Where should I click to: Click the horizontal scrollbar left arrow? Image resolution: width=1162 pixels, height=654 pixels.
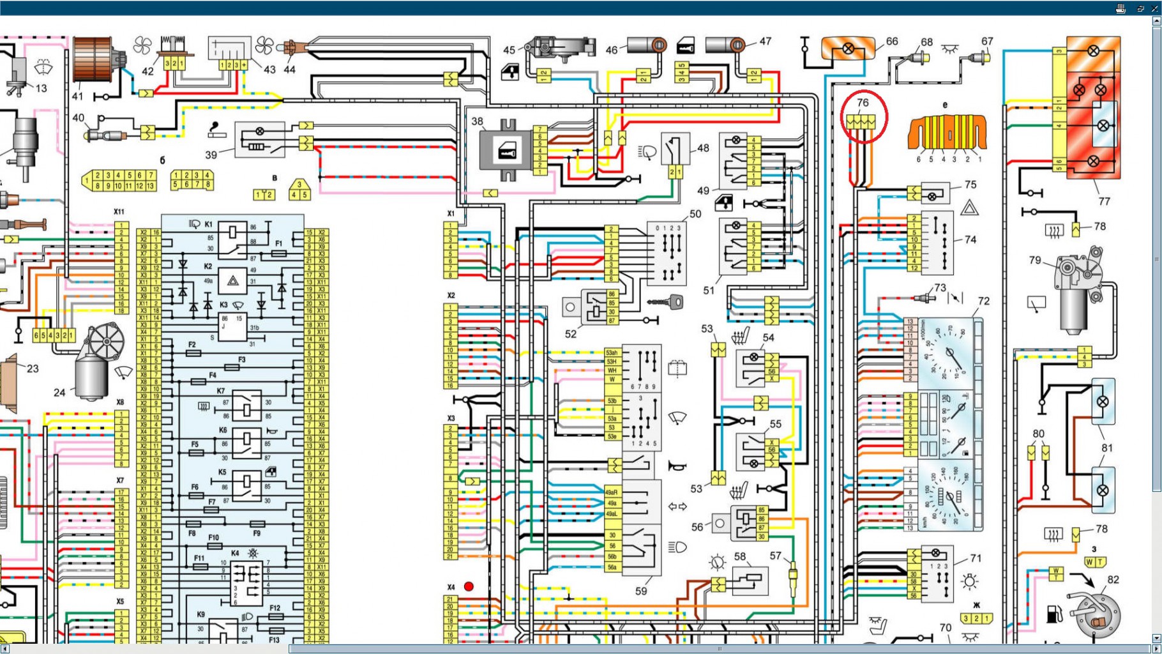click(x=5, y=649)
